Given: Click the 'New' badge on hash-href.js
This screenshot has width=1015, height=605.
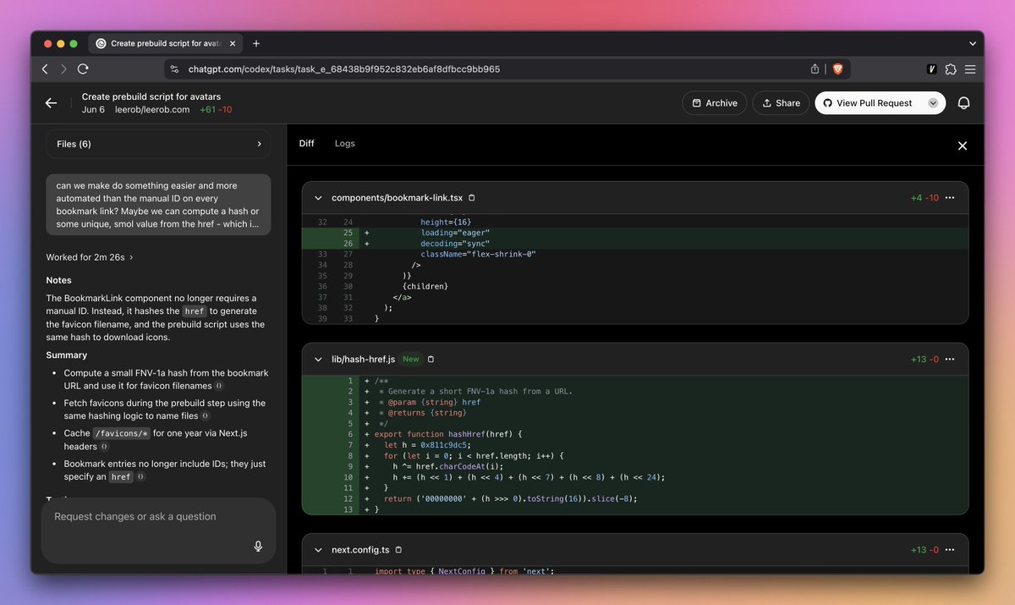Looking at the screenshot, I should tap(410, 360).
